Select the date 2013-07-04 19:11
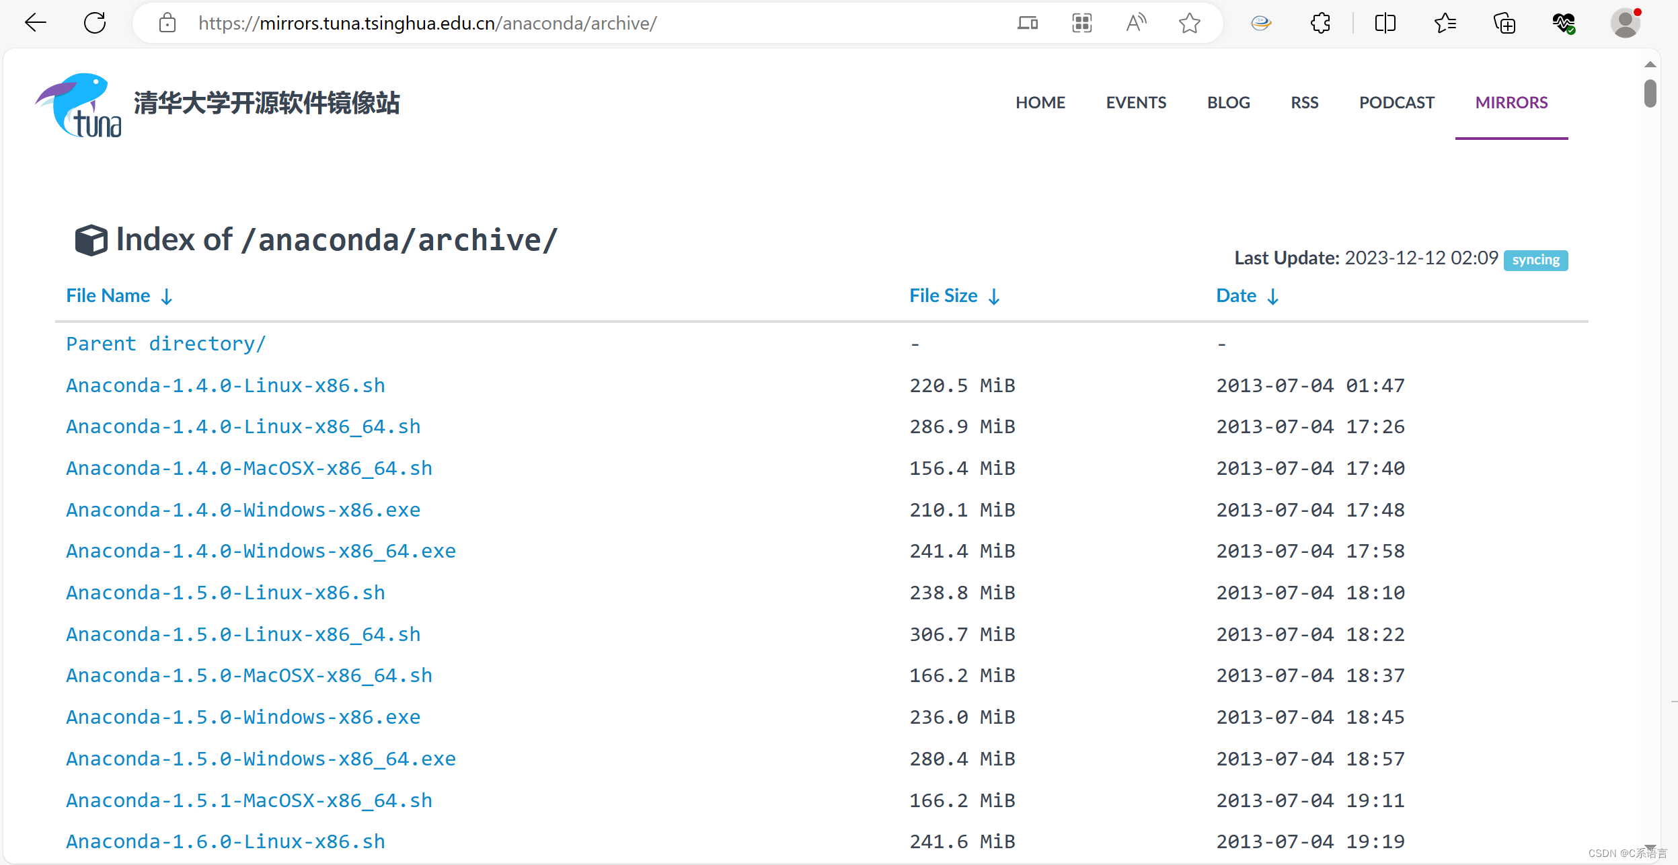This screenshot has width=1678, height=865. [x=1310, y=800]
